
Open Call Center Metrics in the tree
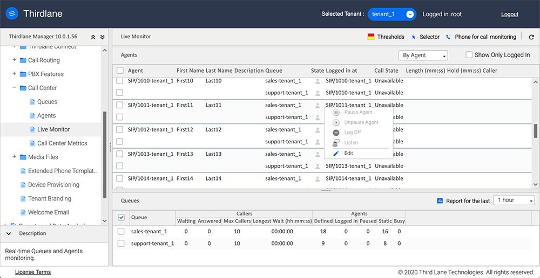click(62, 143)
